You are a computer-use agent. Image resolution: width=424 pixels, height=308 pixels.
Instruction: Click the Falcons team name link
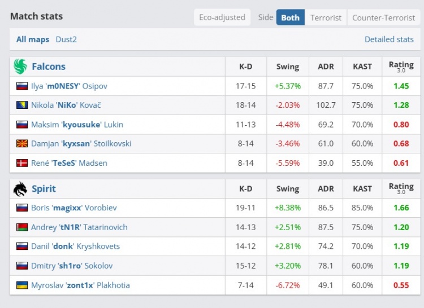click(x=49, y=67)
